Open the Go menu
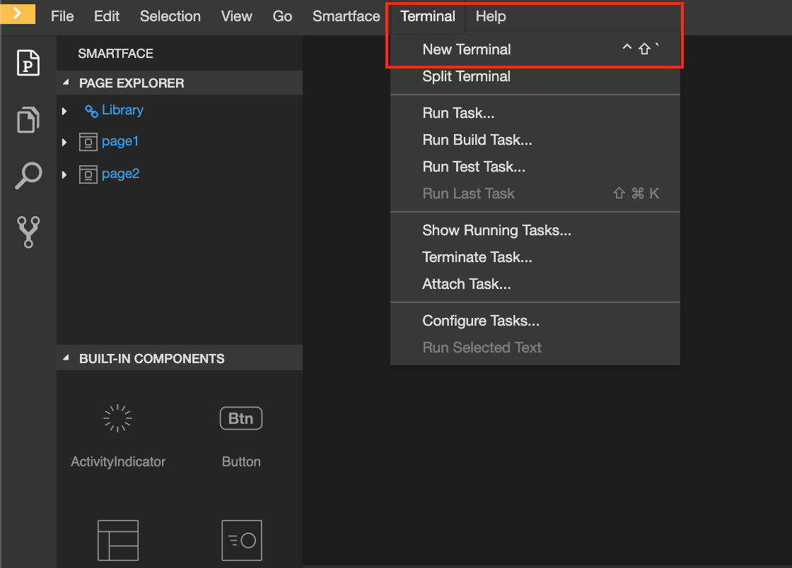 point(282,16)
